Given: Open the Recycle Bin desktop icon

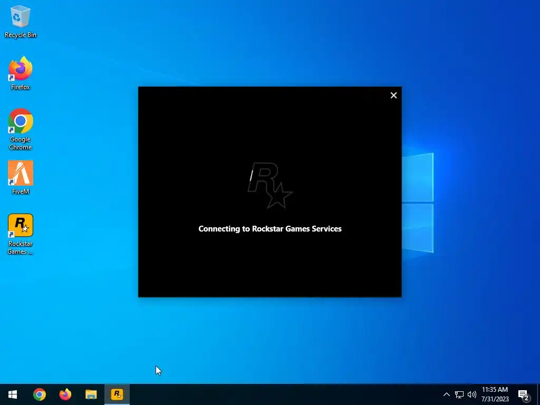Looking at the screenshot, I should [x=21, y=21].
